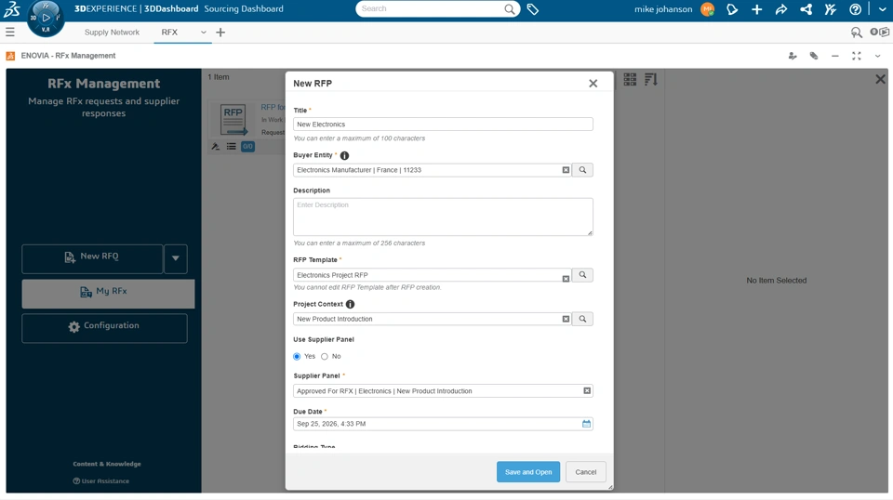This screenshot has width=893, height=500.
Task: Open mike johanson profile avatar
Action: (707, 9)
